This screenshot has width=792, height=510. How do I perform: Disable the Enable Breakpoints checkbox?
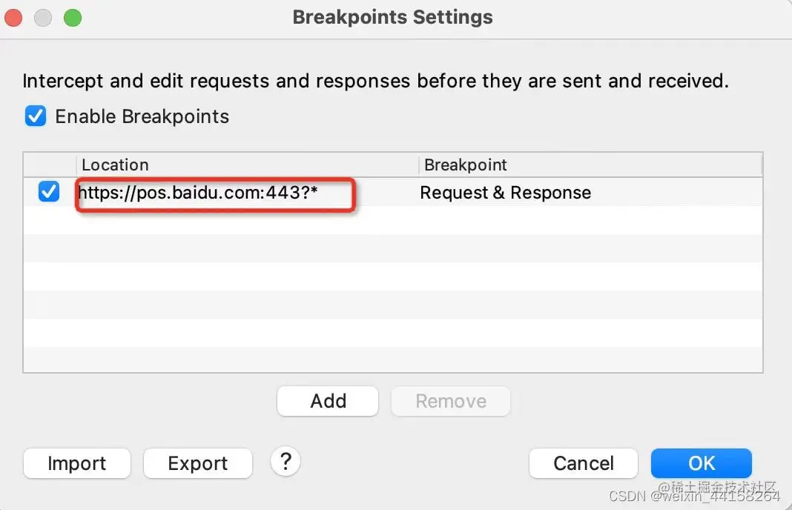click(x=36, y=116)
